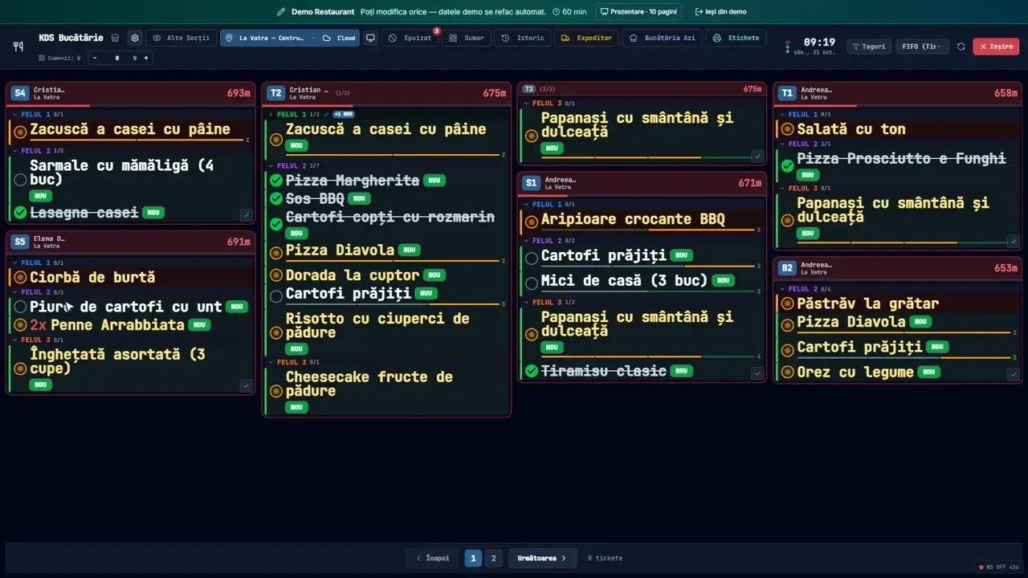
Task: Collapse Felul 1 section on S4 ticket
Action: coord(15,115)
